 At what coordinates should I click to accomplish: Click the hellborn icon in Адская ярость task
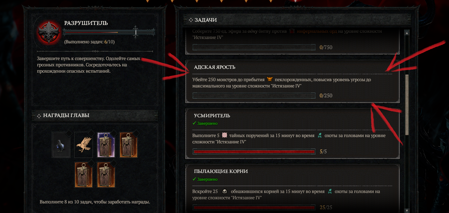click(270, 79)
